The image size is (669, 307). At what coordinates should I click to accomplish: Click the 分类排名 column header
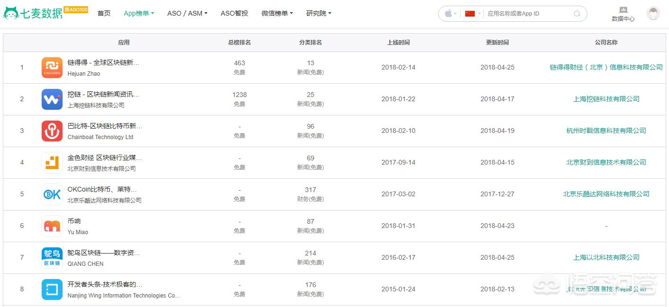310,43
